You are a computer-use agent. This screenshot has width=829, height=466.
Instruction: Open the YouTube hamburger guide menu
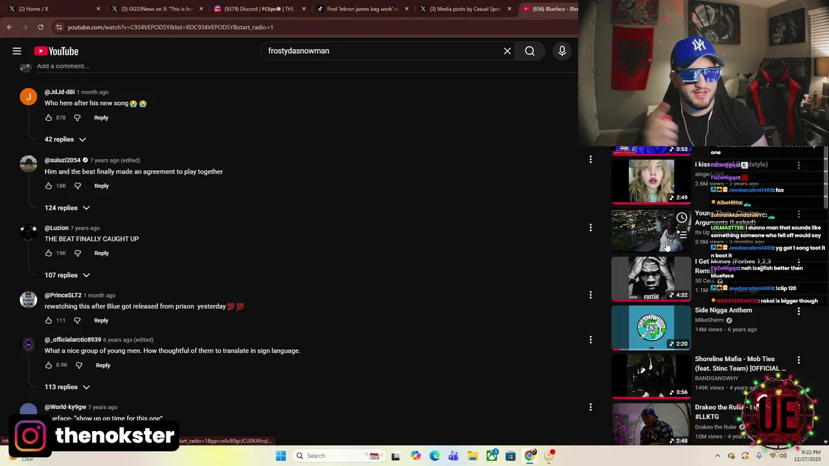tap(17, 51)
